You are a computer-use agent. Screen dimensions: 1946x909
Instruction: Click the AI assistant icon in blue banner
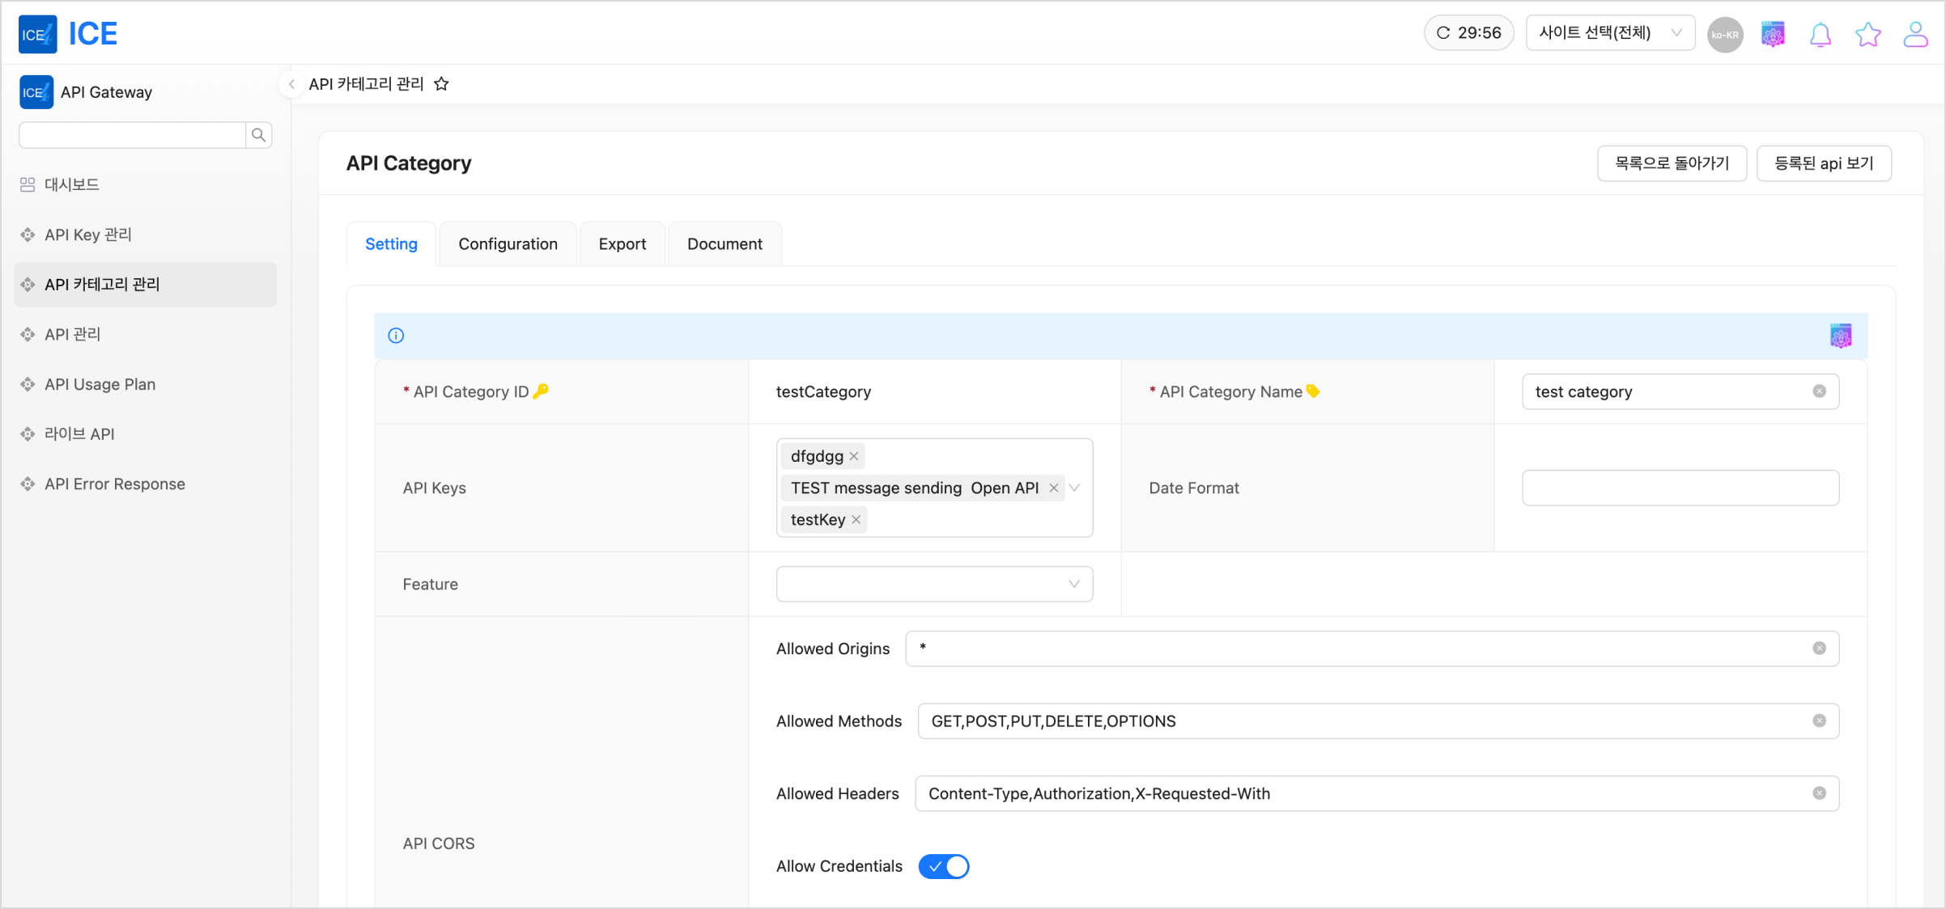[1841, 336]
